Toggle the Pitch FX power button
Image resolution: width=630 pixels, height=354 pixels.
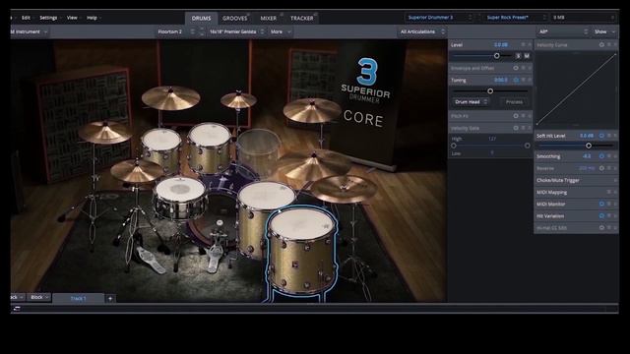click(516, 116)
